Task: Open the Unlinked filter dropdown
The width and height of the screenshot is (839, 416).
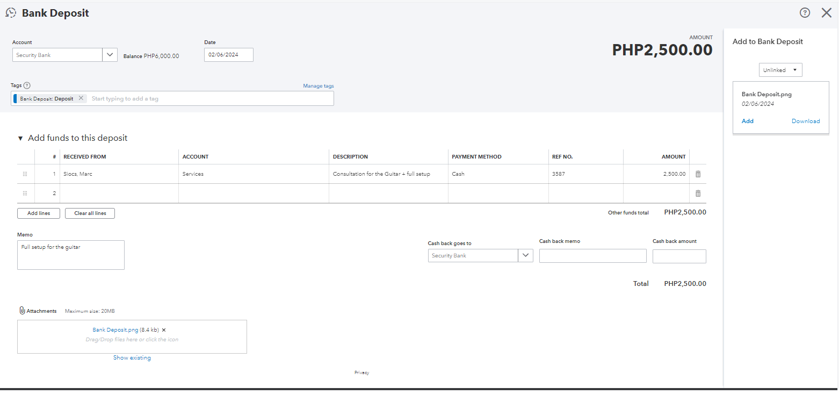Action: tap(780, 70)
